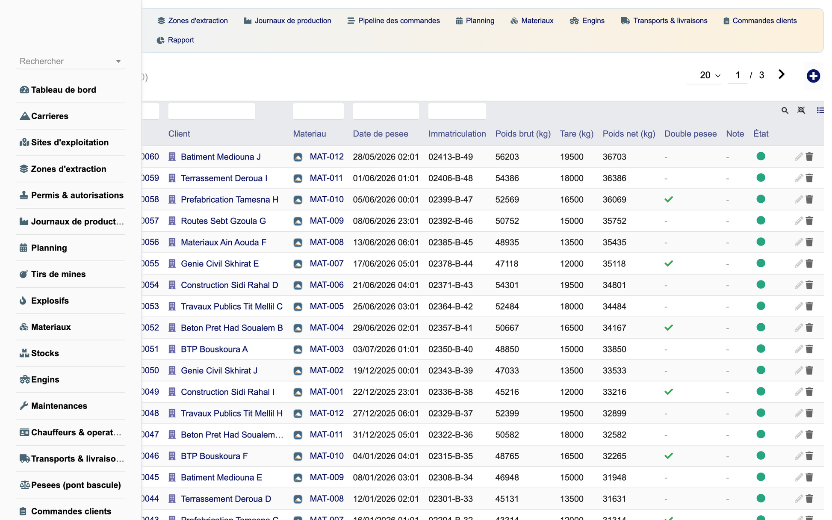Image resolution: width=832 pixels, height=520 pixels.
Task: Open client link Batiment Mediouna E
Action: pyautogui.click(x=221, y=477)
